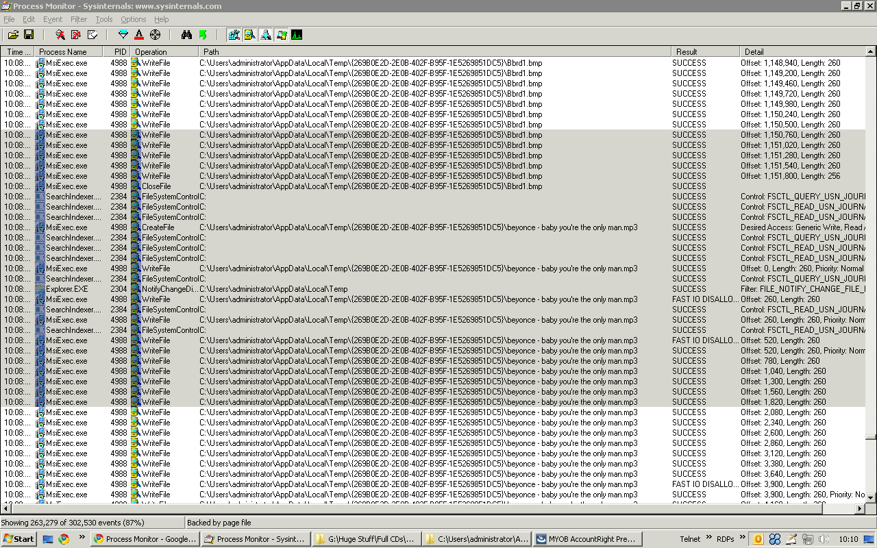Click the vertical scrollbar thumb
The height and width of the screenshot is (548, 877).
click(x=871, y=436)
